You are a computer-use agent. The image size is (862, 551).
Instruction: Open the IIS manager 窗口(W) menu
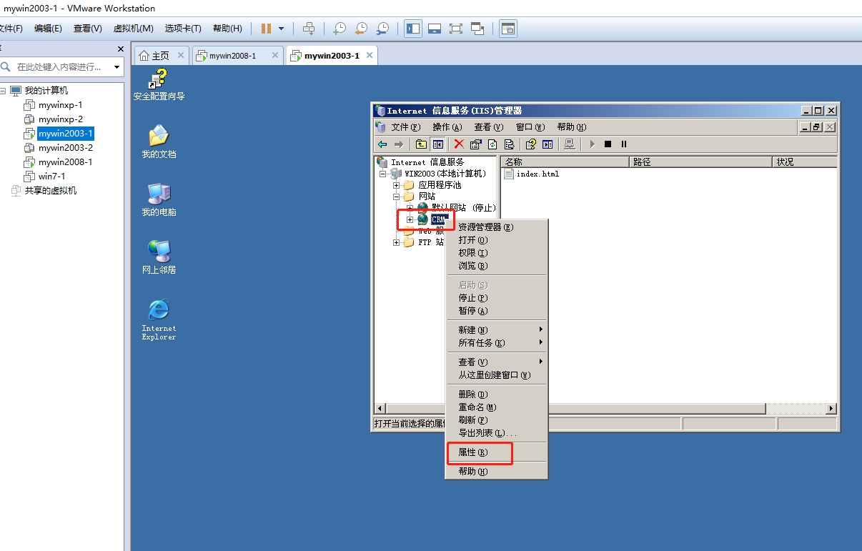530,127
